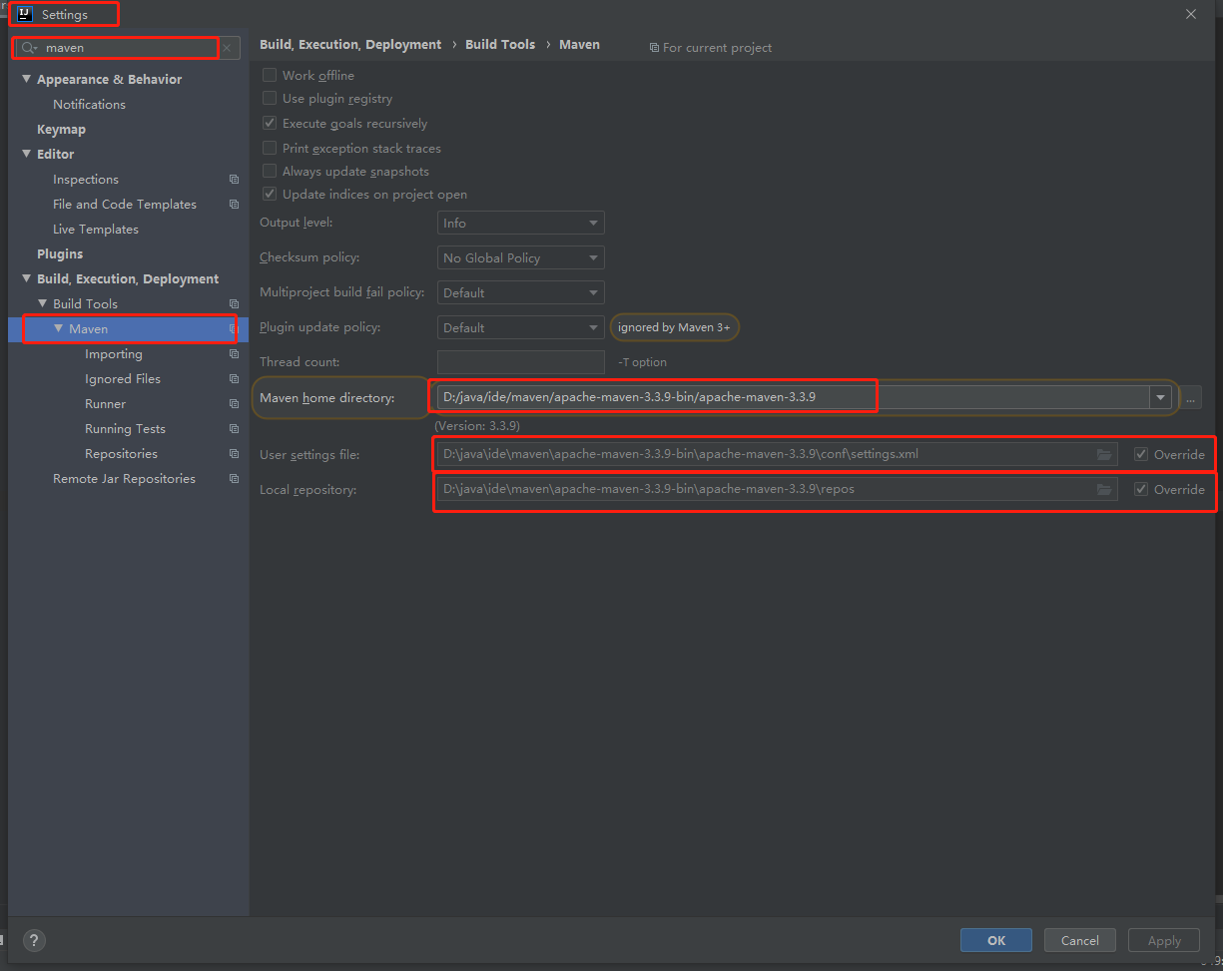Collapse the Build, Execution, Deployment section arrow
1223x971 pixels.
pyautogui.click(x=27, y=278)
